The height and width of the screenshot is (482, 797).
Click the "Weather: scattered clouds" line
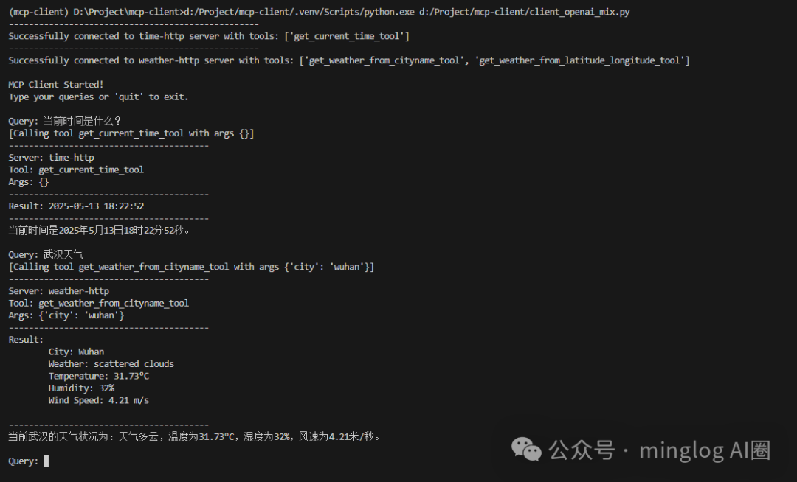tap(111, 363)
